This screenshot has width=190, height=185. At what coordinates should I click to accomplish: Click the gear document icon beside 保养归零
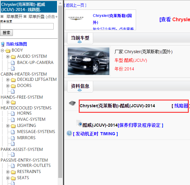click(x=79, y=123)
